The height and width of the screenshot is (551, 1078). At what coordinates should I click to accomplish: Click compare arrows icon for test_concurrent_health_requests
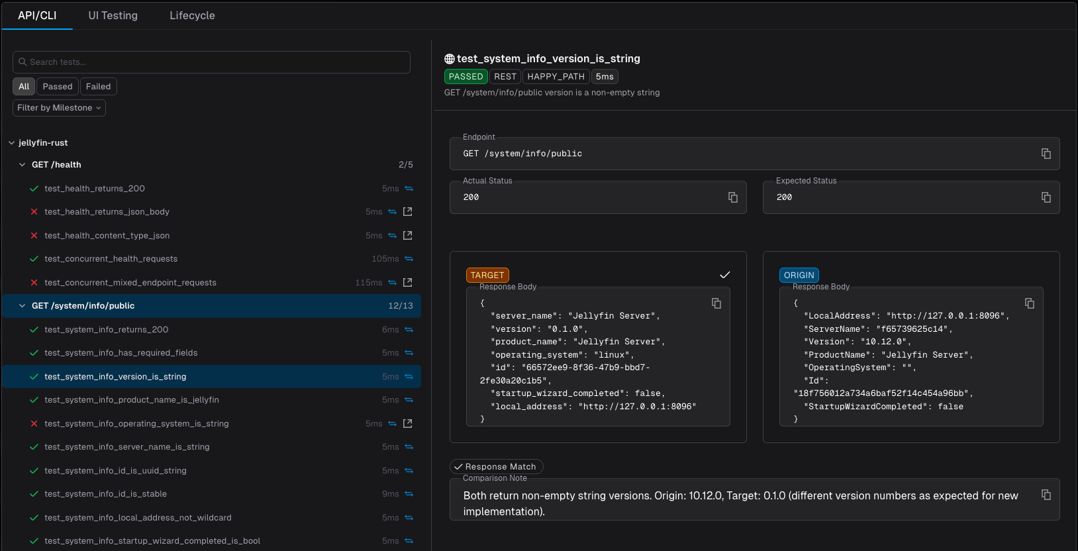tap(409, 259)
